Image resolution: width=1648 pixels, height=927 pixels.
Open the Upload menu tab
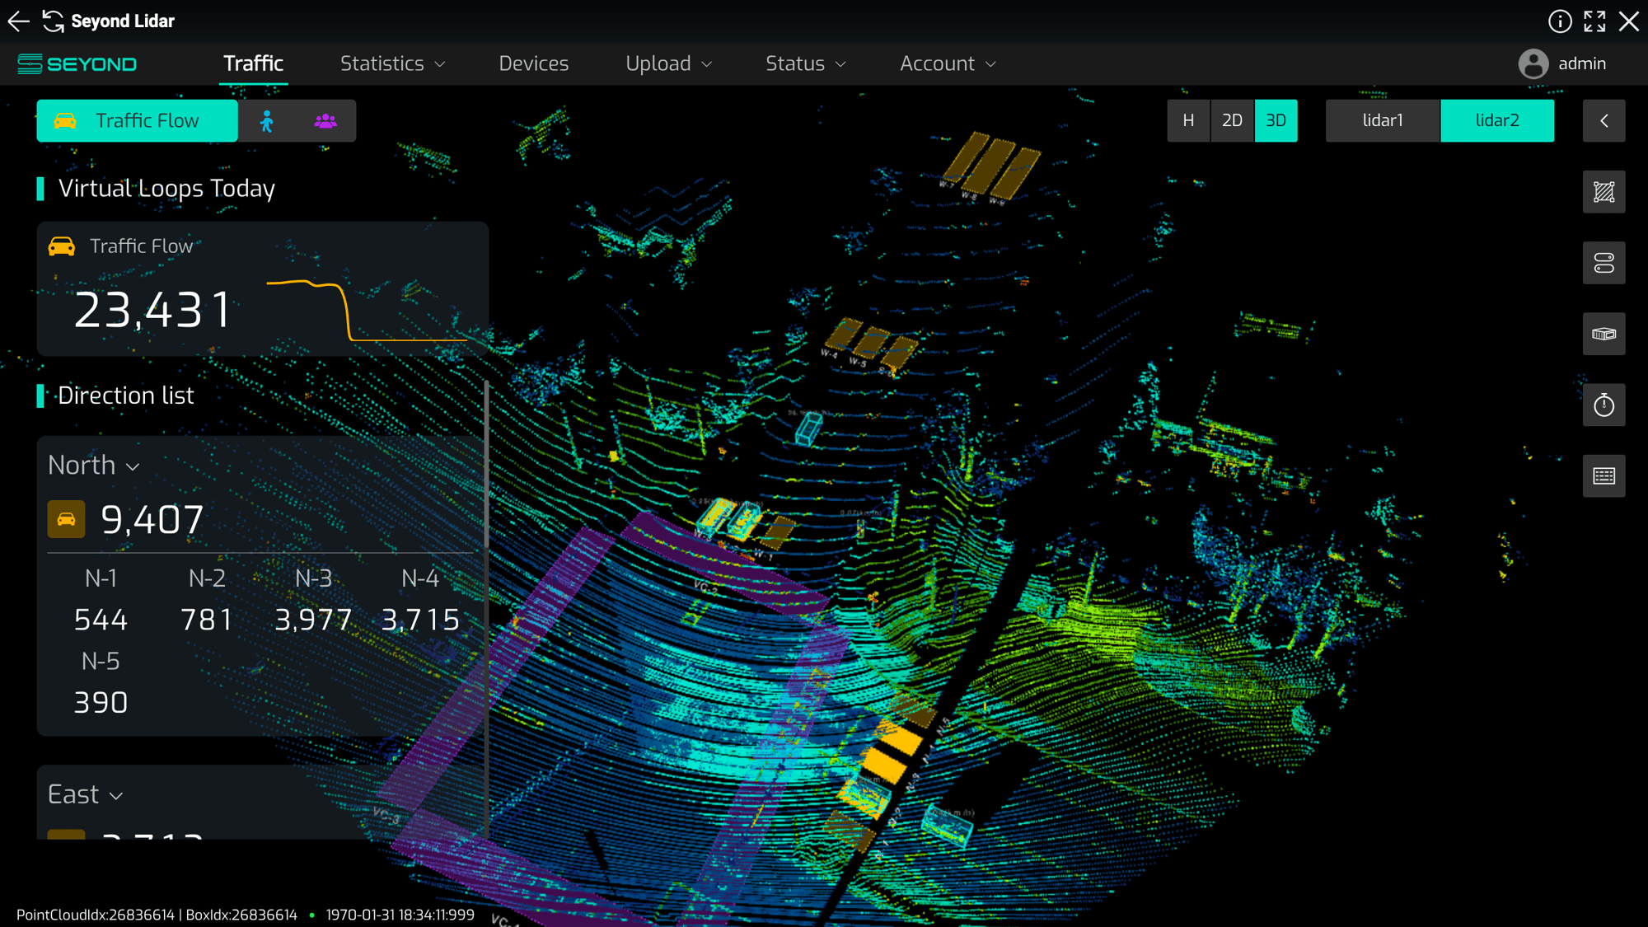pyautogui.click(x=667, y=63)
